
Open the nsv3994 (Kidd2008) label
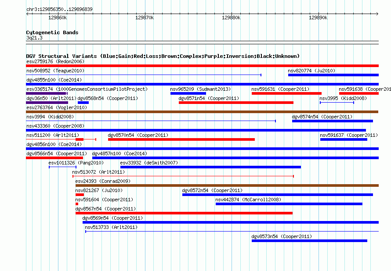50,117
